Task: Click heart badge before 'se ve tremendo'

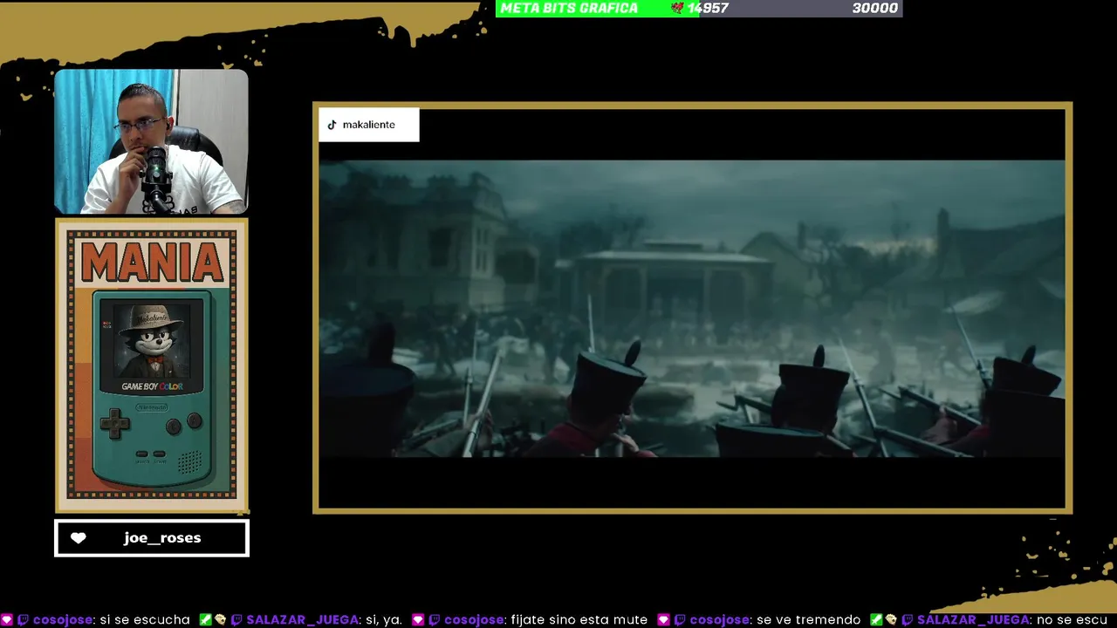Action: [x=663, y=619]
